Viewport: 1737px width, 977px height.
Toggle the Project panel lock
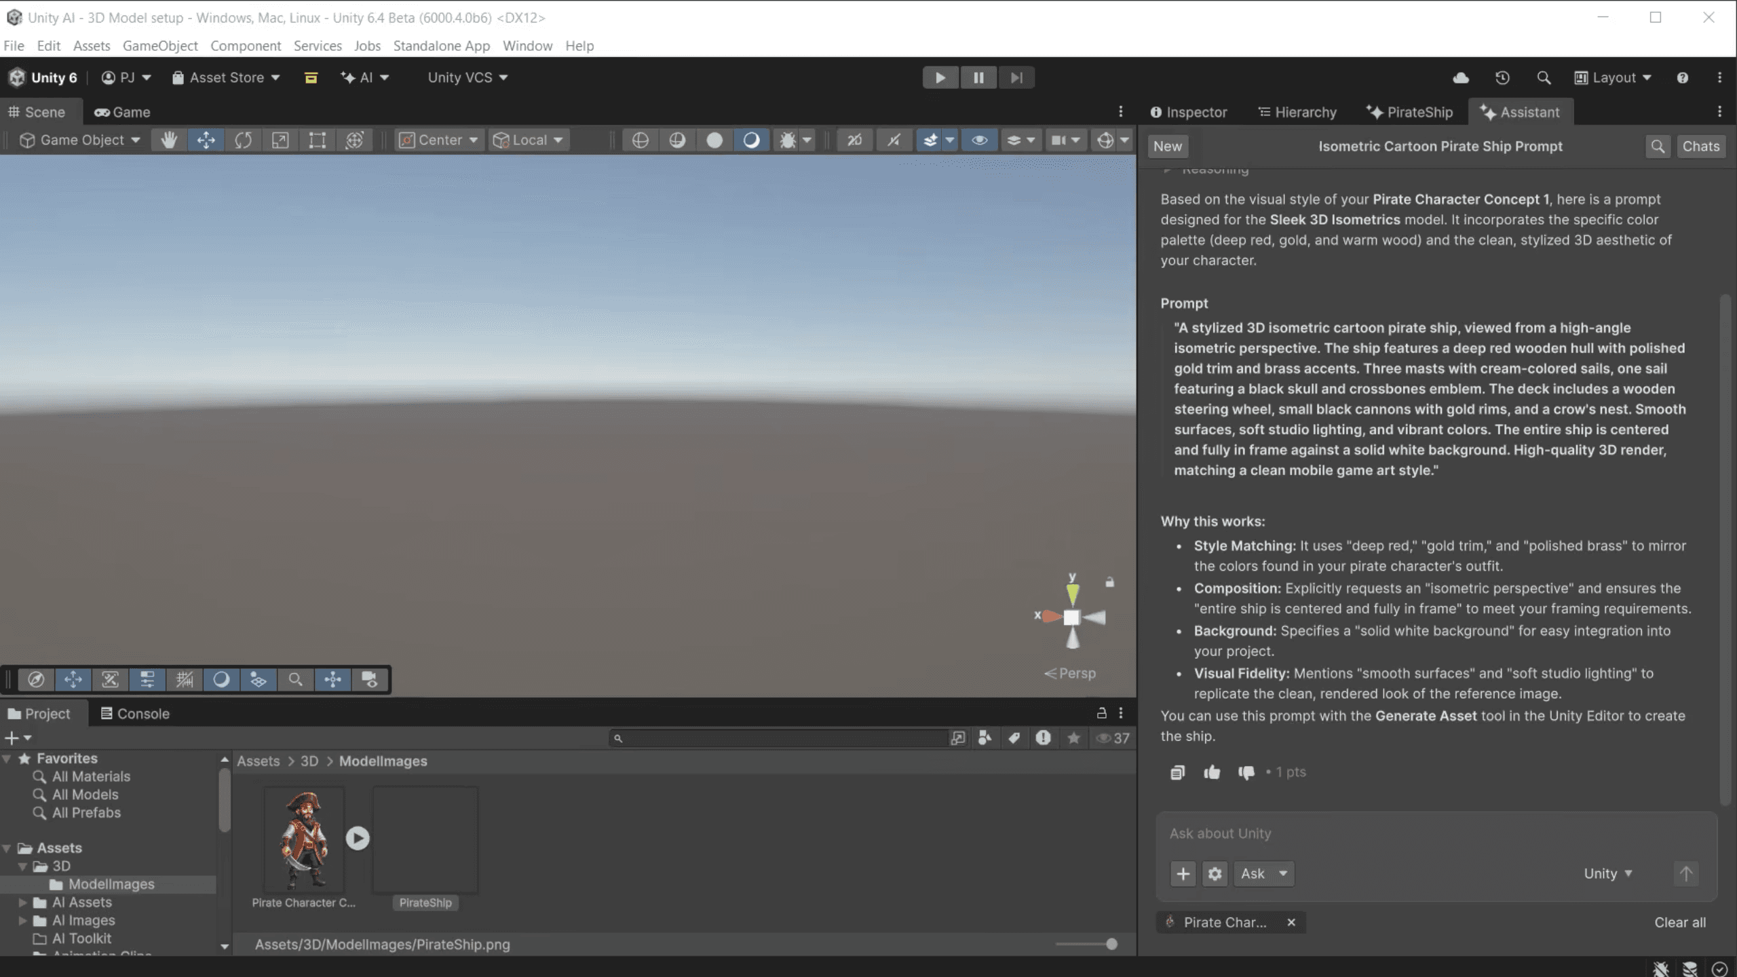(1102, 713)
